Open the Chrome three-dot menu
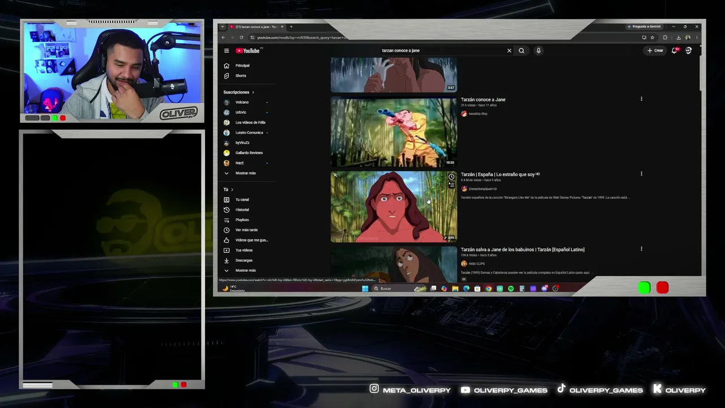 (697, 37)
